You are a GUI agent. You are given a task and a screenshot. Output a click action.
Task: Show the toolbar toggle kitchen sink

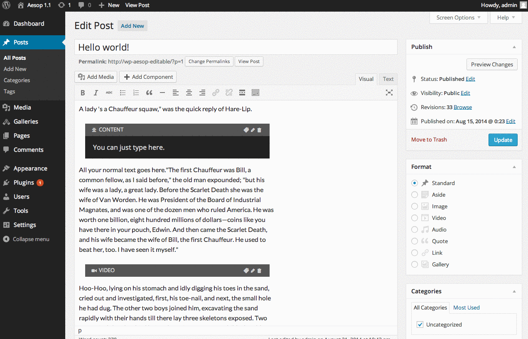[x=255, y=93]
